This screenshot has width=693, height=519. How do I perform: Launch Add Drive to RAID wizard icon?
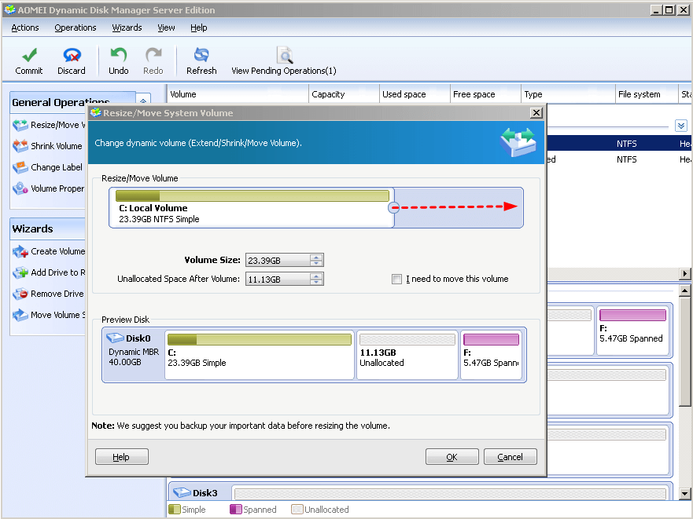(20, 272)
